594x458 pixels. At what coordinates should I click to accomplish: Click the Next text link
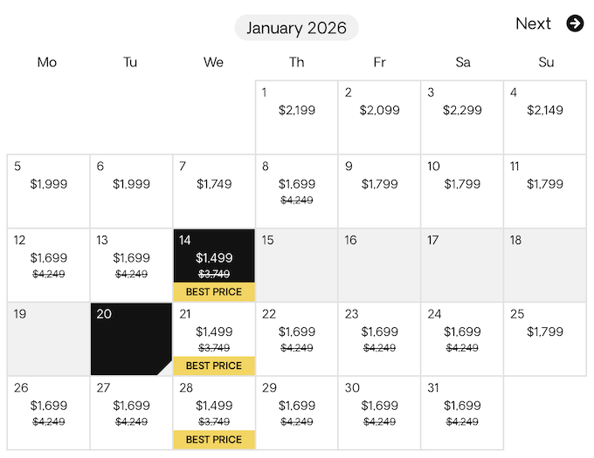(533, 24)
